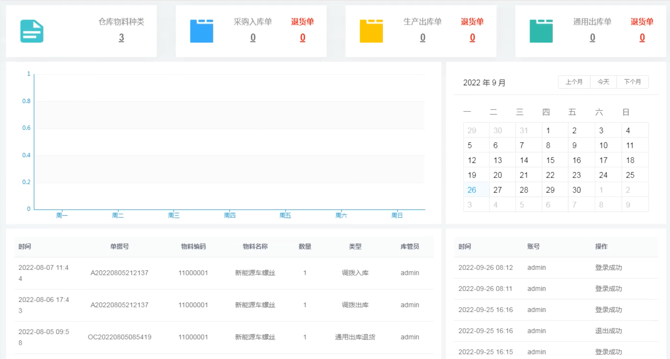Select September 1 in the calendar
This screenshot has width=670, height=359.
click(x=555, y=130)
